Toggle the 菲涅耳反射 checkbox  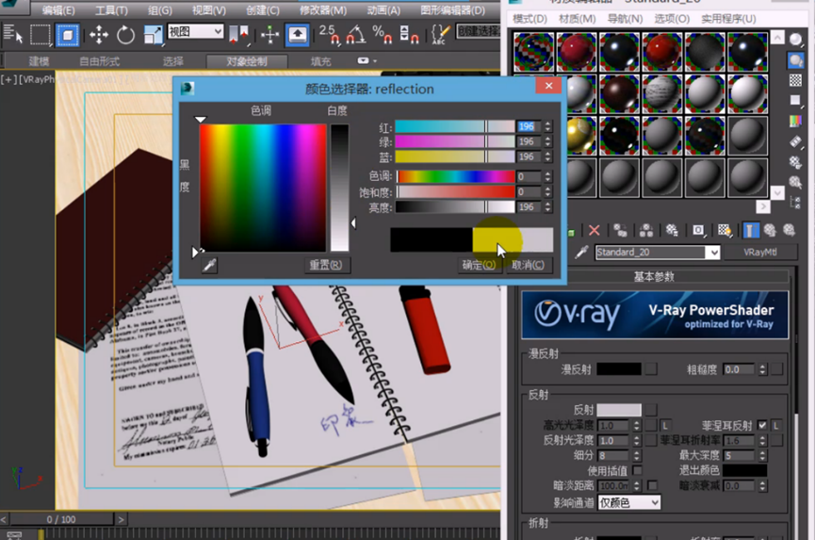point(762,425)
